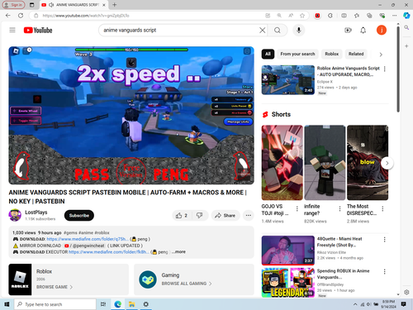Play the main video player
This screenshot has height=310, width=413.
131,116
